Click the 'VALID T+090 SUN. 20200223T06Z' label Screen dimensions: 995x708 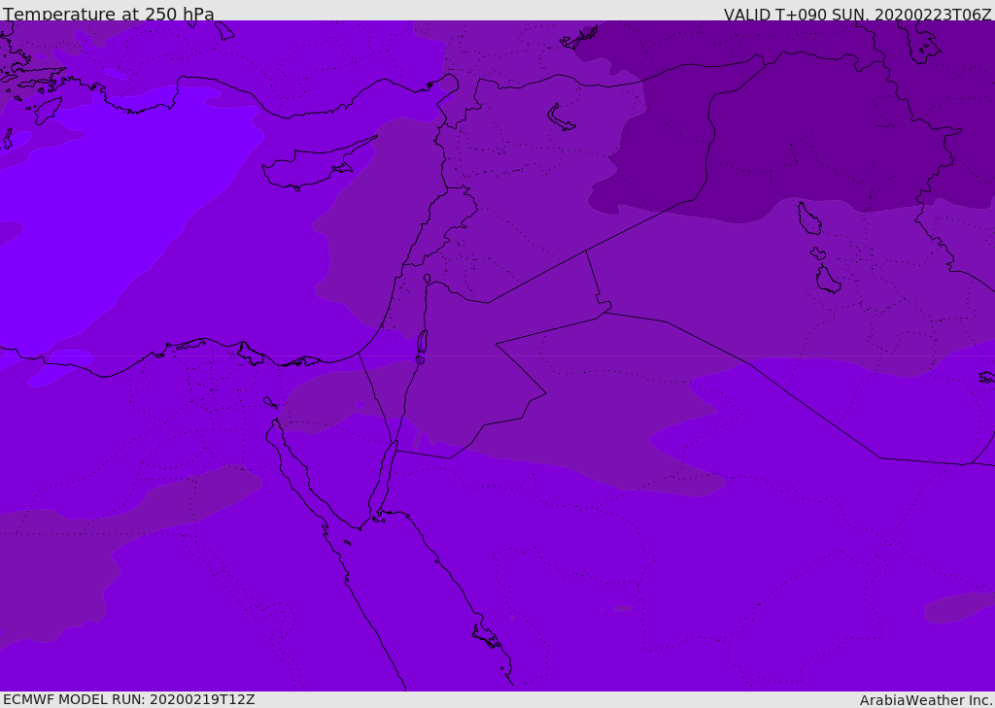pyautogui.click(x=857, y=15)
